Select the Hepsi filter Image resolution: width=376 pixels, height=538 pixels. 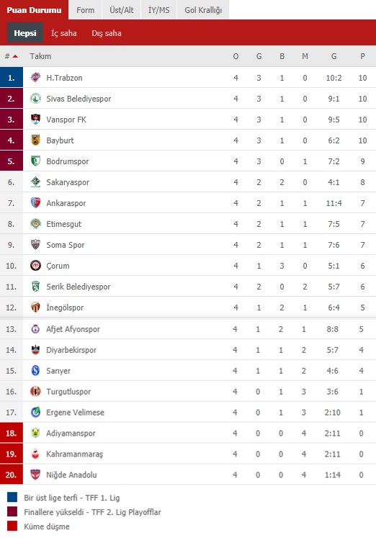tap(25, 33)
